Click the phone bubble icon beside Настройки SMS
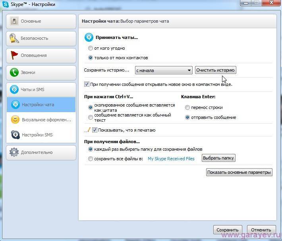The width and height of the screenshot is (282, 241). click(x=15, y=135)
